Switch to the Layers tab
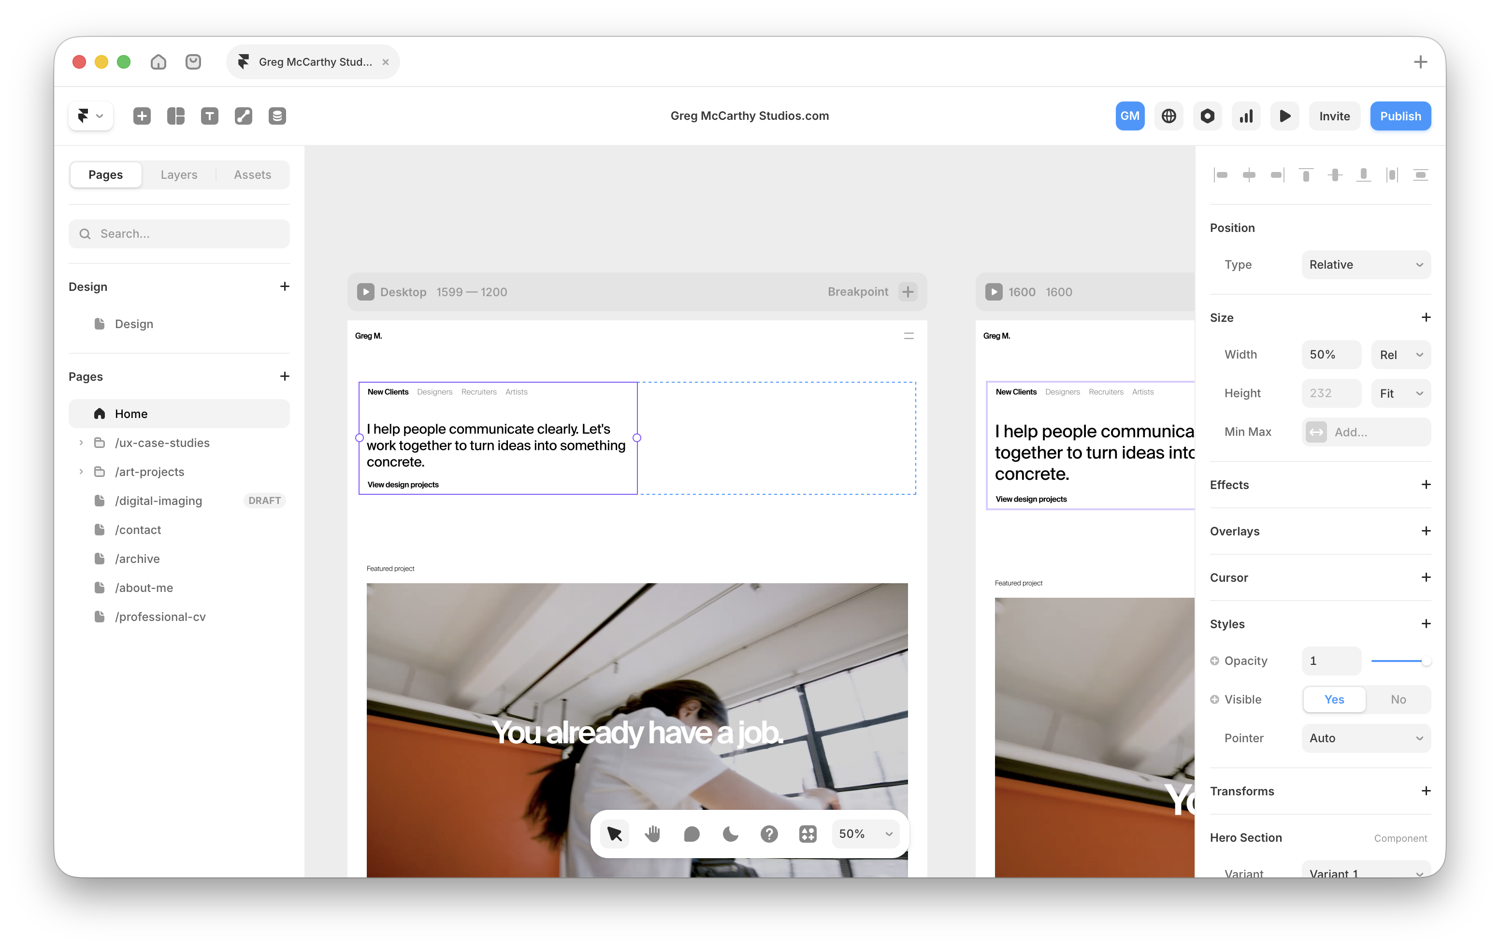This screenshot has width=1500, height=949. point(179,174)
